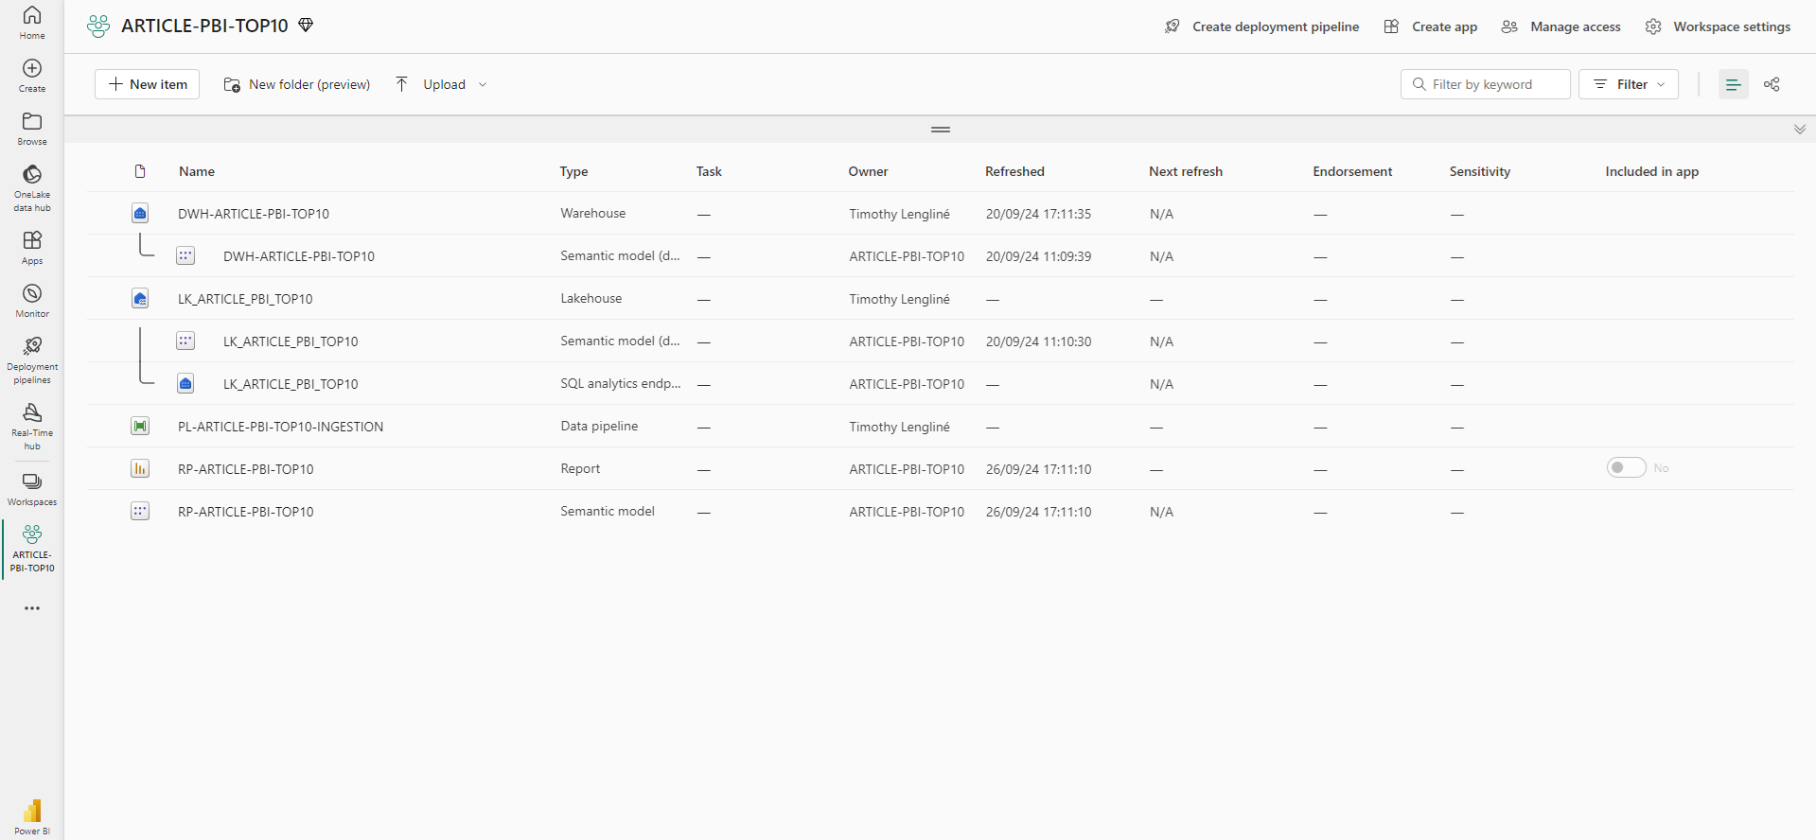Expand the collapsed task flow chevron
1816x840 pixels.
(x=1800, y=130)
